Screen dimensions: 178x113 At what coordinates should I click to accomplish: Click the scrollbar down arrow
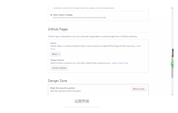coord(172,94)
